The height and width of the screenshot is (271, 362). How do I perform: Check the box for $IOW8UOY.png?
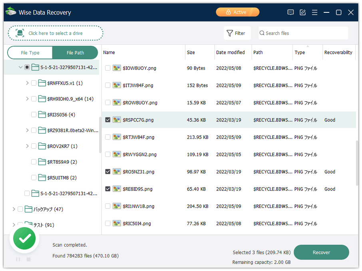coord(107,68)
